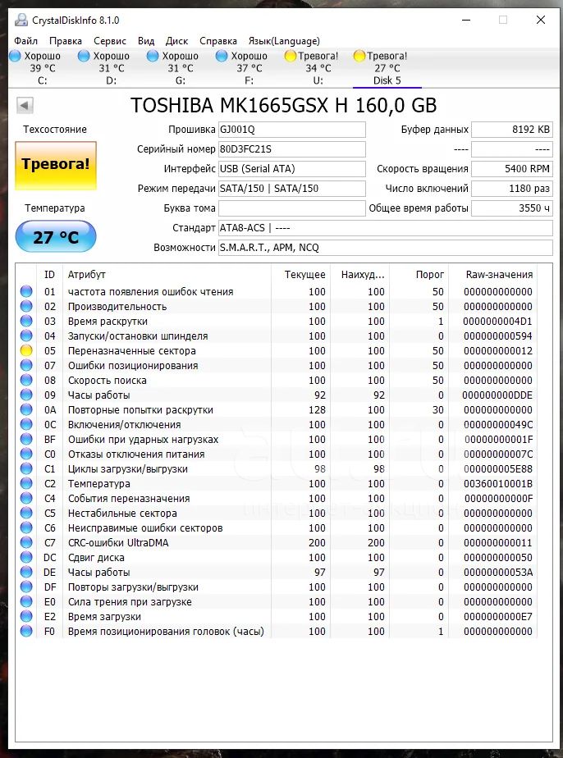Open the Вид menu
Image resolution: width=563 pixels, height=758 pixels.
pos(145,41)
